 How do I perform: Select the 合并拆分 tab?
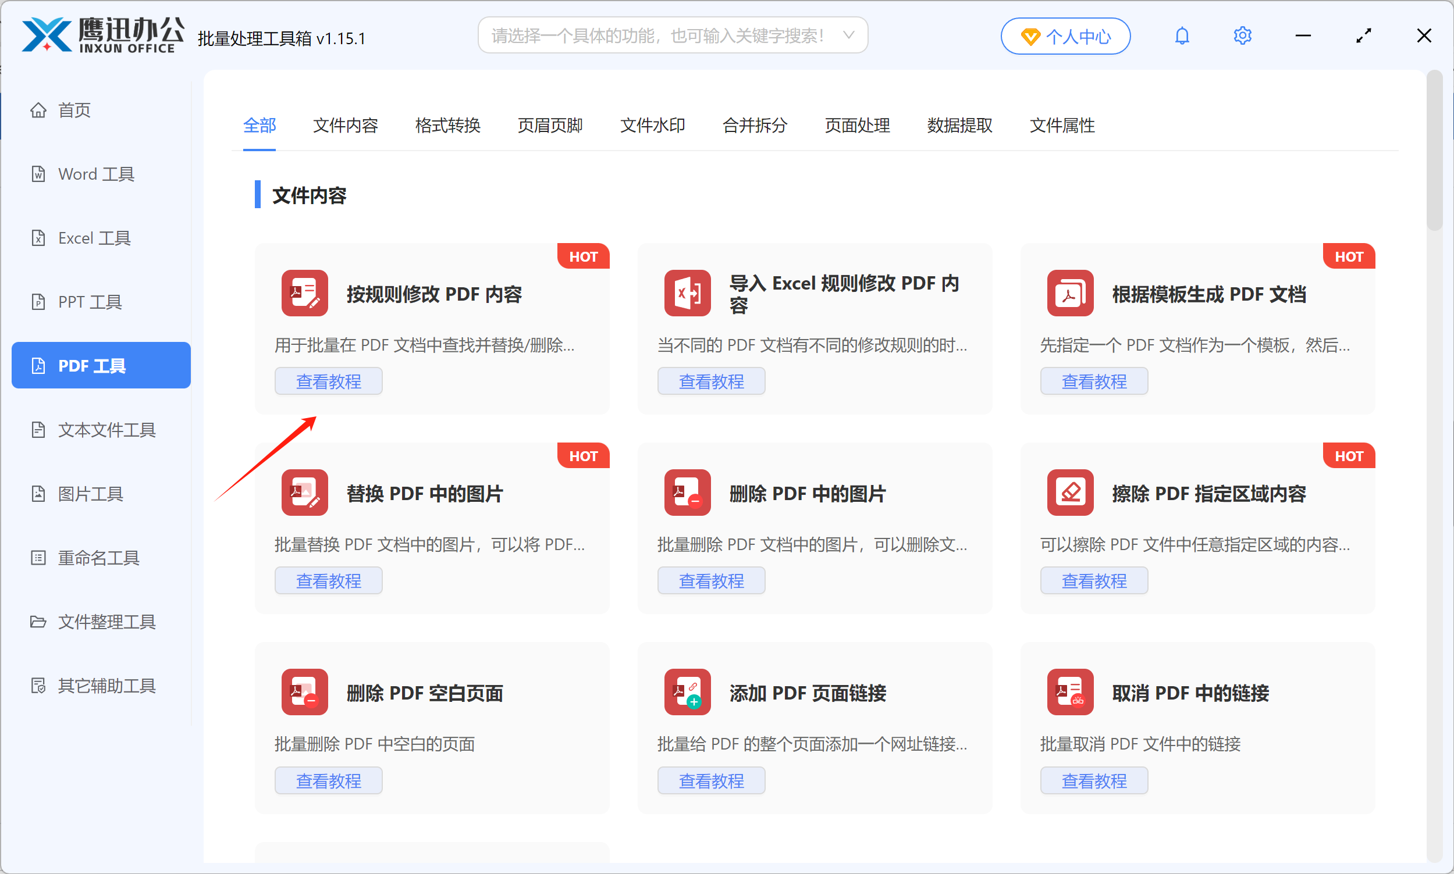(755, 126)
